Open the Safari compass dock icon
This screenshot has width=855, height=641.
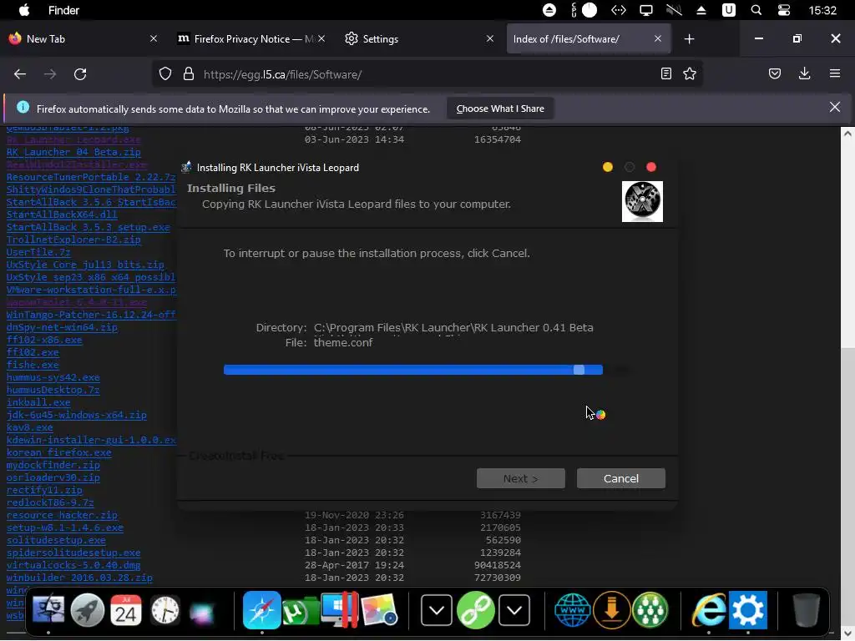point(261,609)
